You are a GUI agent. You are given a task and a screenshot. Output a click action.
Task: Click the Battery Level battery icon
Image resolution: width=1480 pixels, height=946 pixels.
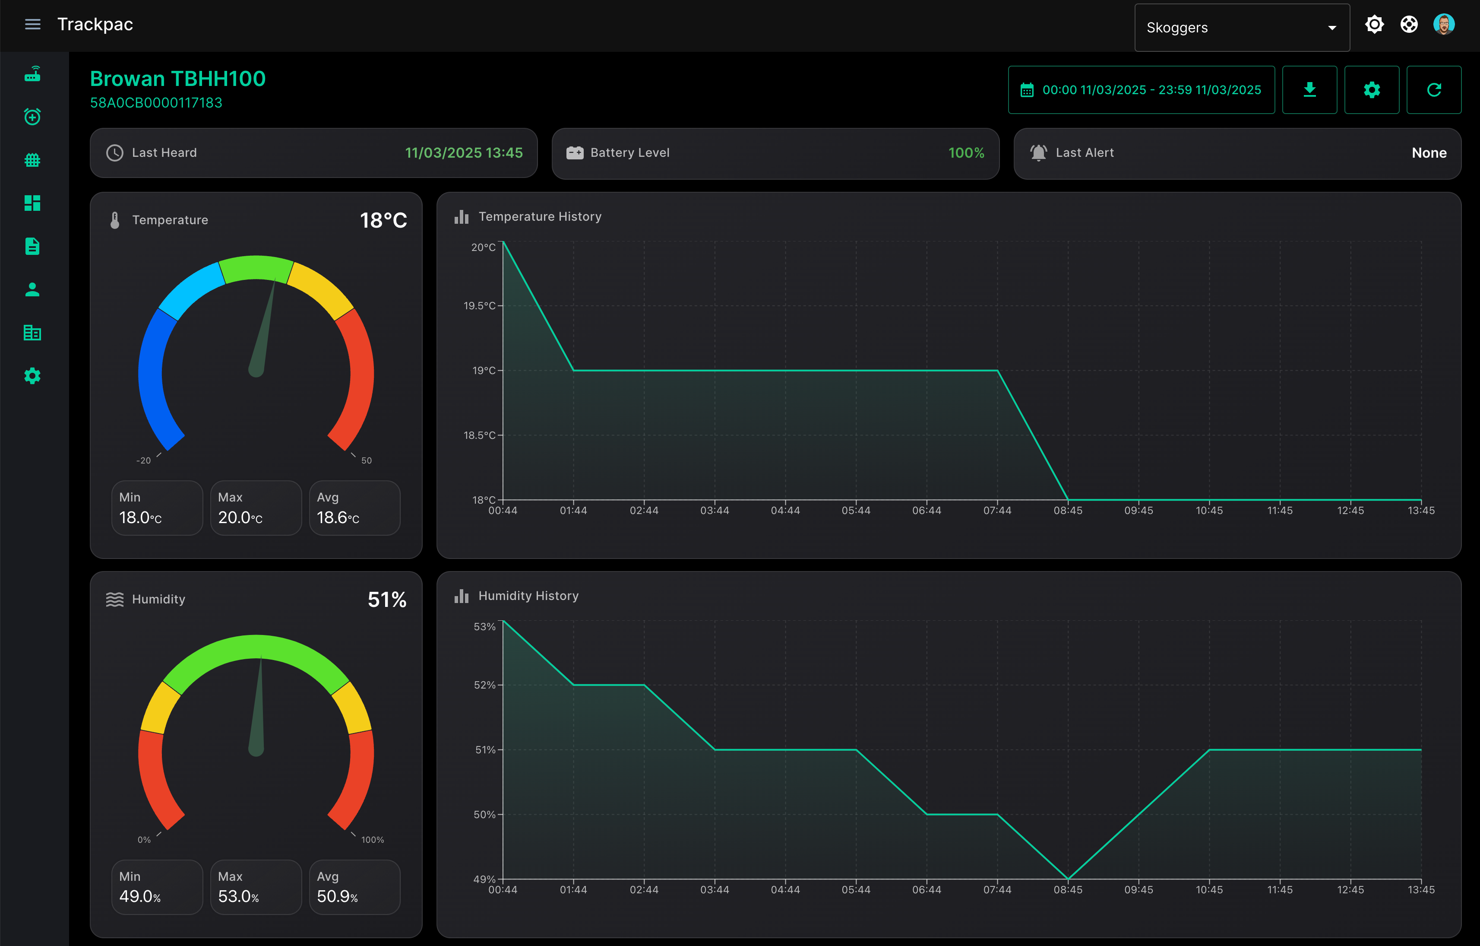point(575,152)
